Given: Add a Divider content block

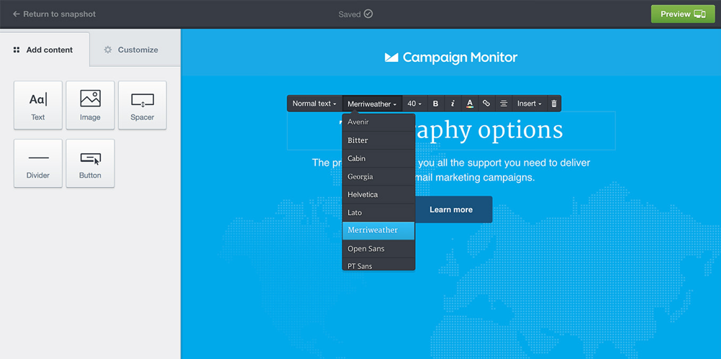Looking at the screenshot, I should 37,163.
